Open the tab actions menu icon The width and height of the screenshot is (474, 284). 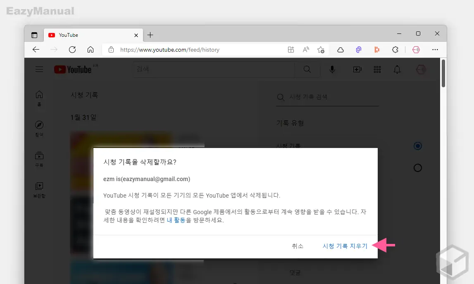(x=34, y=35)
